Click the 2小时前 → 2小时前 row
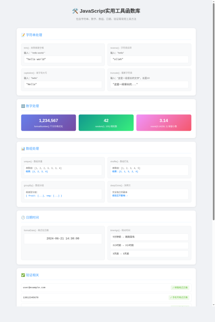Screen dimensions: 215x322 [x=149, y=246]
